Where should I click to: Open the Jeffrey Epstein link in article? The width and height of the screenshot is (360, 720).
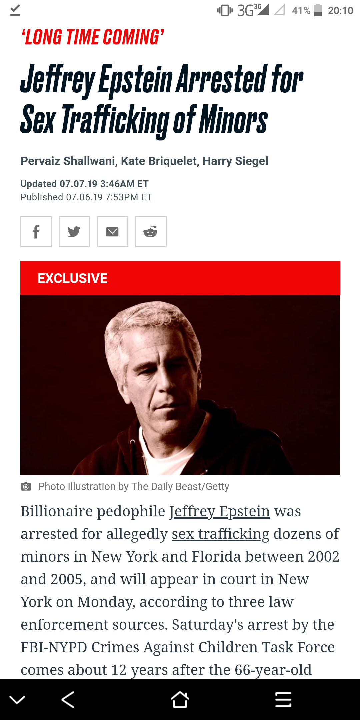pos(220,511)
